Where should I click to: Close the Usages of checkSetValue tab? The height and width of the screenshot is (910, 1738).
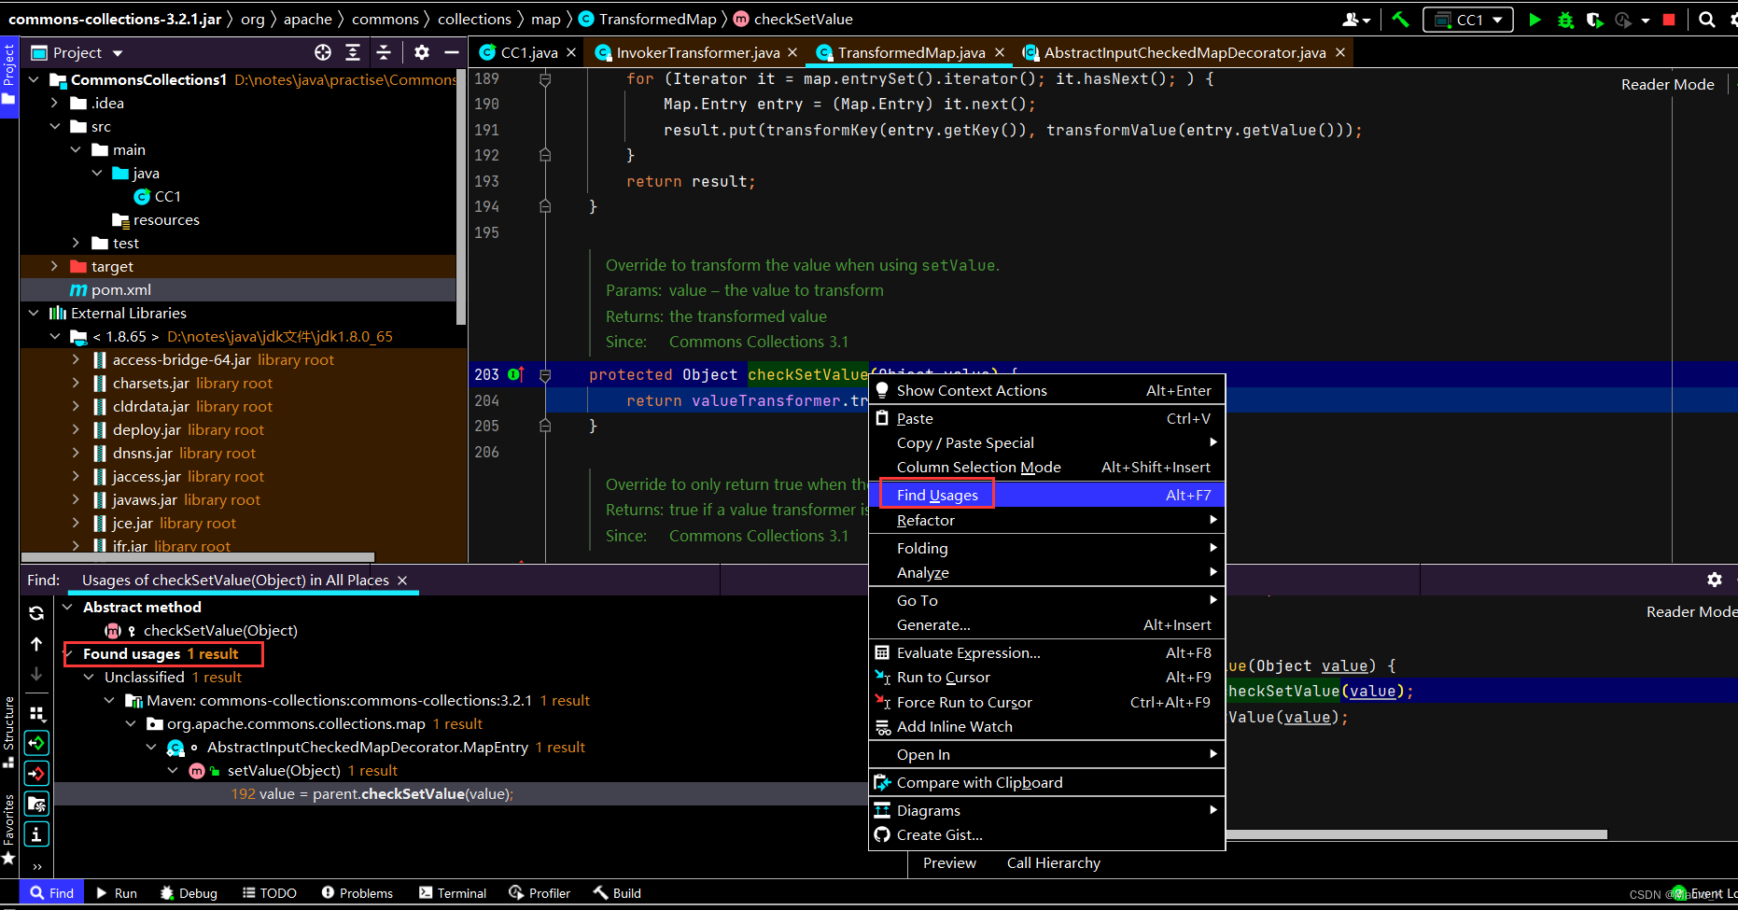402,580
